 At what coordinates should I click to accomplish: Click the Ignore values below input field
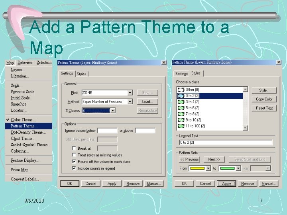(108, 131)
